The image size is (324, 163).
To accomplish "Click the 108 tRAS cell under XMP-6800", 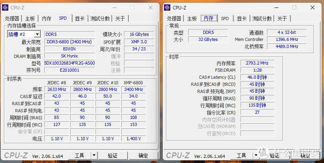I will coord(133,117).
